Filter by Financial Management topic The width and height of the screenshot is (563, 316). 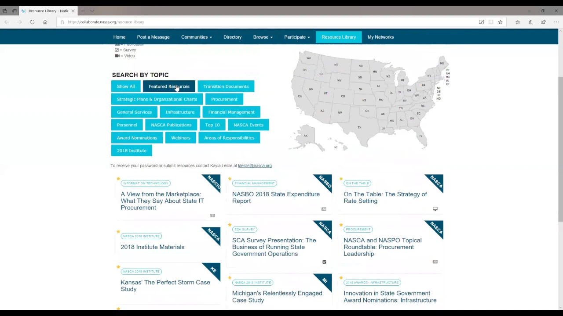click(231, 112)
